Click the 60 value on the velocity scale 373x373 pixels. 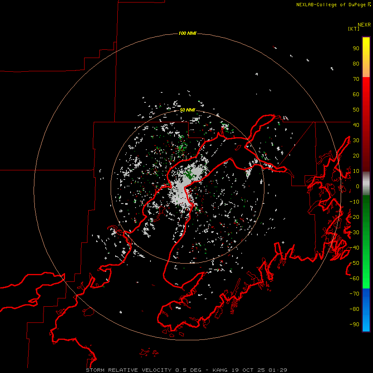(x=356, y=94)
